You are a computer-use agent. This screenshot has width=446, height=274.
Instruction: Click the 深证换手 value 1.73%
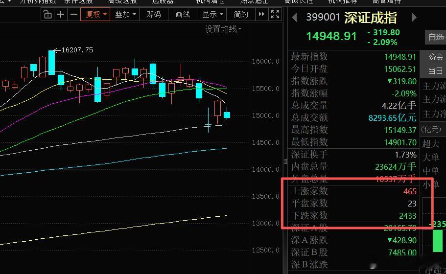pos(405,155)
